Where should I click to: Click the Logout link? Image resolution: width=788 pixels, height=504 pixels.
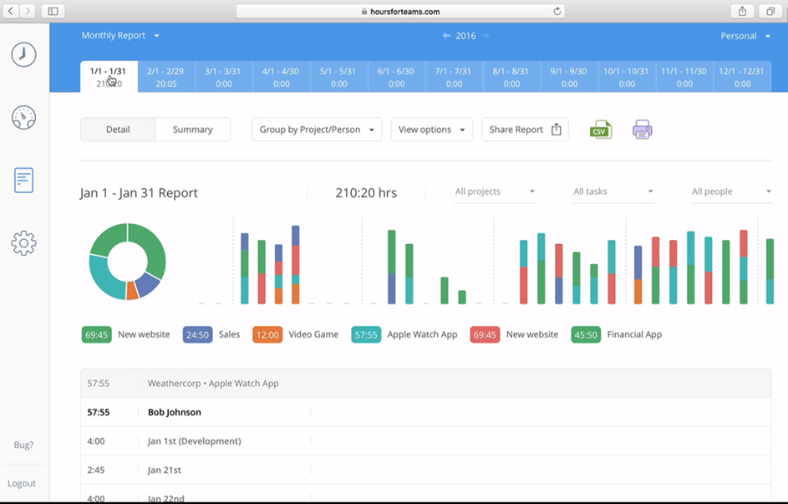click(22, 483)
